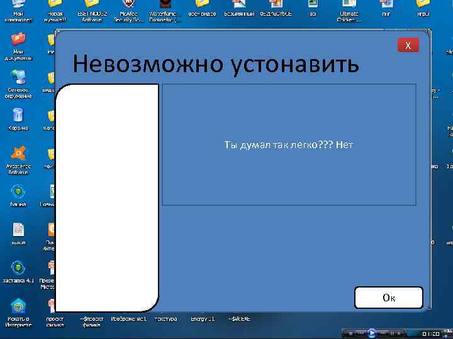
Task: Click the 01:20 time display in taskbar
Action: [431, 334]
